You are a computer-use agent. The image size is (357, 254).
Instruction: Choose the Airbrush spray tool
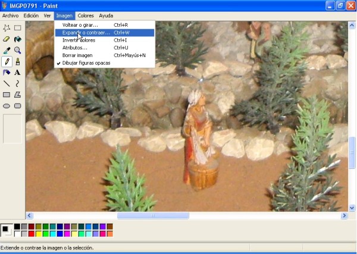[7, 73]
